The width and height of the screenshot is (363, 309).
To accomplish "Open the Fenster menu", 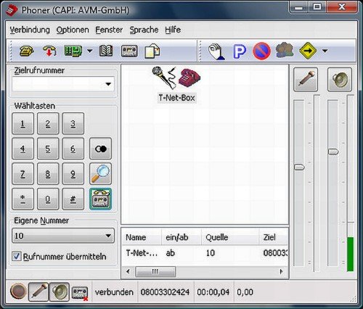I will point(109,30).
